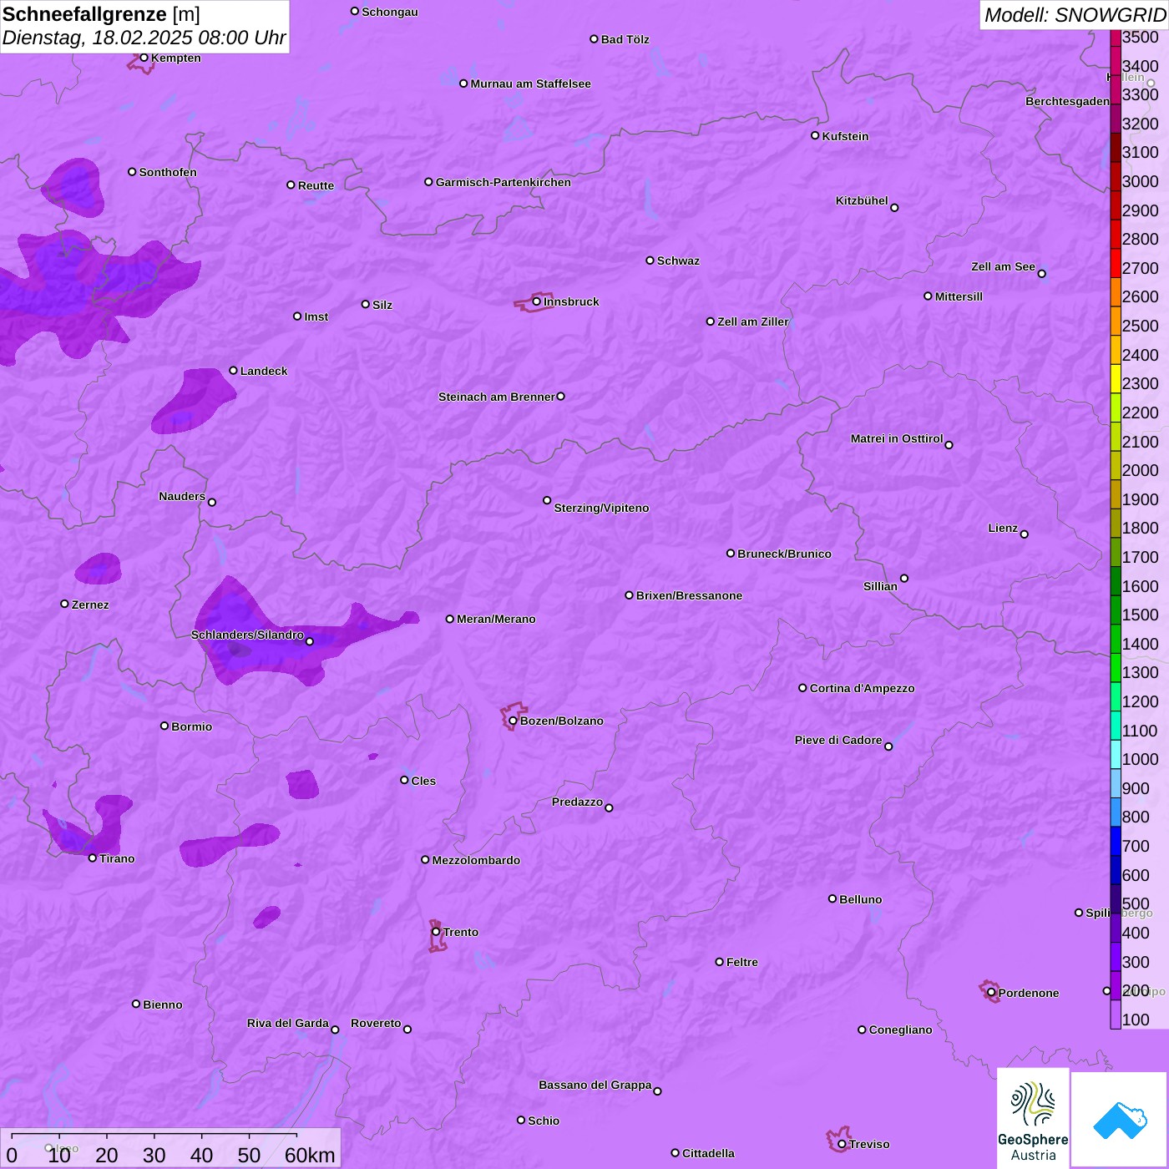This screenshot has height=1169, width=1169.
Task: Select the Landeck location dot
Action: click(233, 371)
